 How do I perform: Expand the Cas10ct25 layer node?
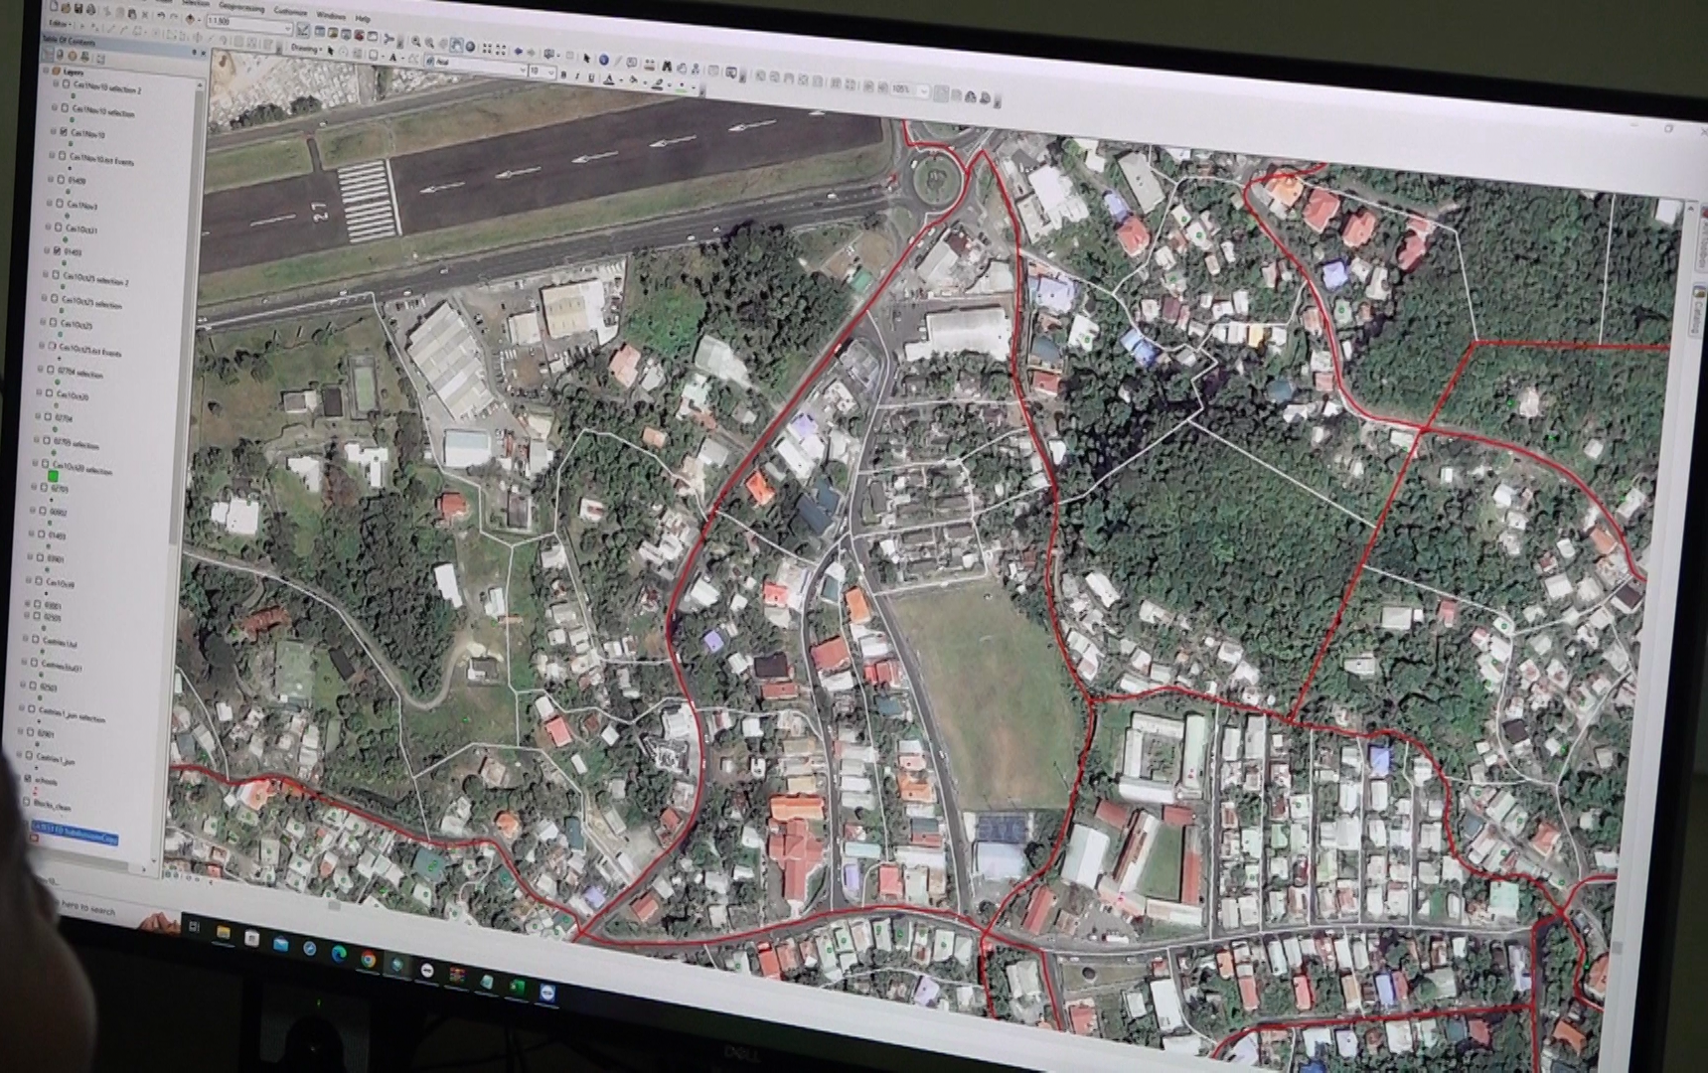pos(45,321)
